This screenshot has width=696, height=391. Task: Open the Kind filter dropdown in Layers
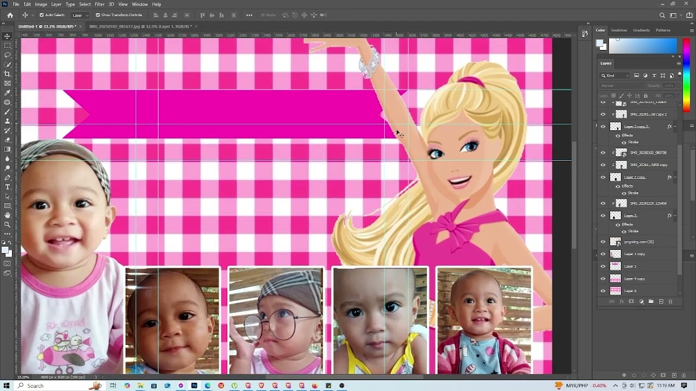(616, 75)
